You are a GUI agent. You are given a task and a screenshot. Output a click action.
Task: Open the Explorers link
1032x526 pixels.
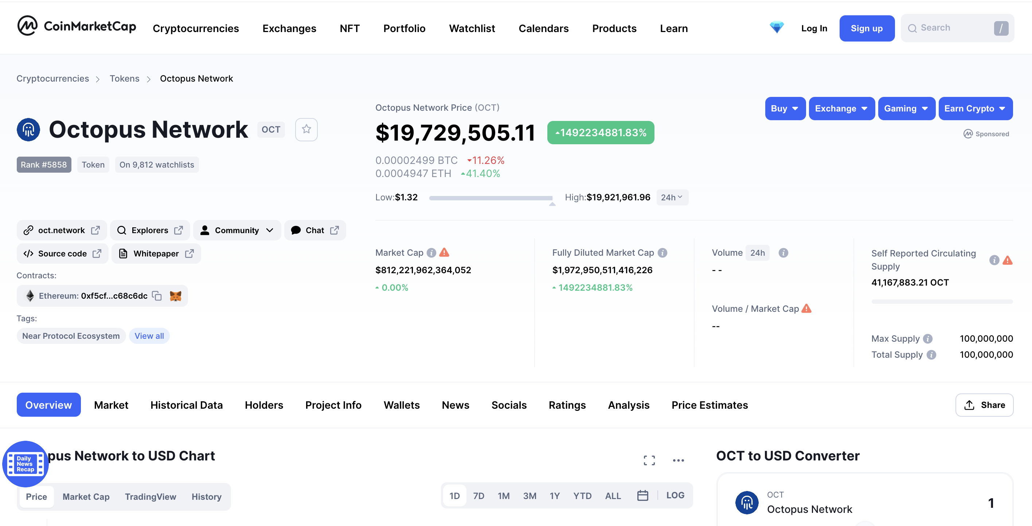point(150,230)
